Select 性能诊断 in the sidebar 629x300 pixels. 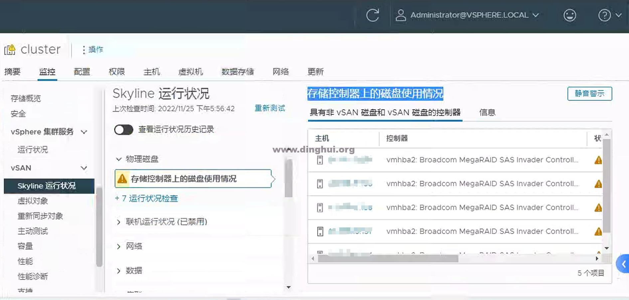pos(33,276)
